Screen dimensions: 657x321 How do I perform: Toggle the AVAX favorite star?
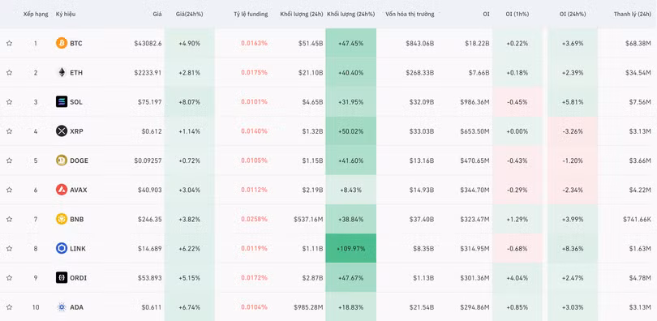coord(9,190)
